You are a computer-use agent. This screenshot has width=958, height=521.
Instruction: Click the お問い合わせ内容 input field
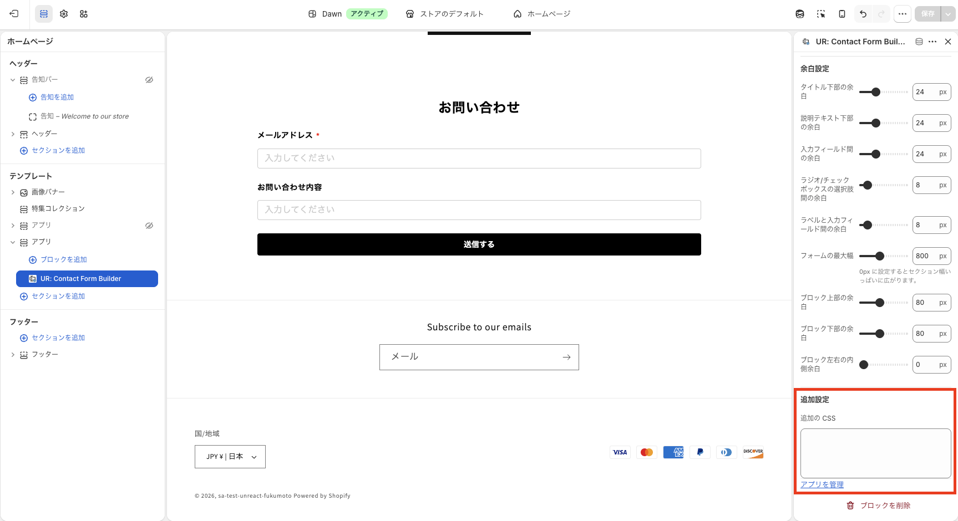click(x=479, y=210)
